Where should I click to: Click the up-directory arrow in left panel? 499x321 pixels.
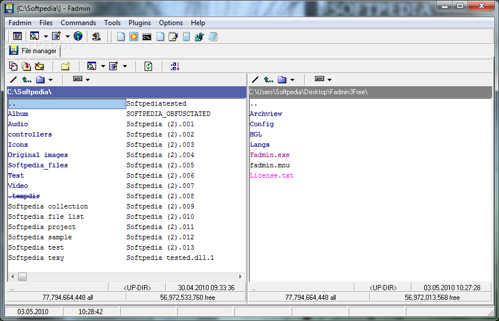click(27, 80)
